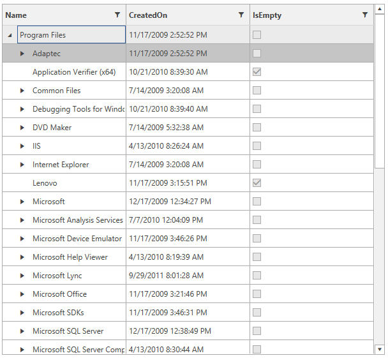The width and height of the screenshot is (388, 358).
Task: Click date 4/13/2010 8:30:44 AM cell
Action: pyautogui.click(x=188, y=347)
